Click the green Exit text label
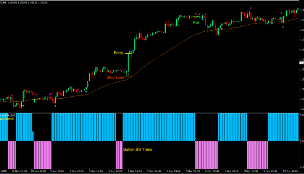This screenshot has height=174, width=304. coord(196,23)
